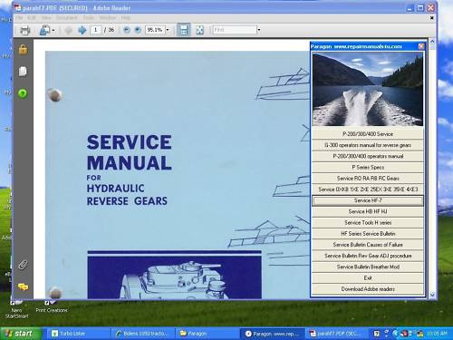Open the Edit menu
This screenshot has width=453, height=340.
click(x=32, y=18)
